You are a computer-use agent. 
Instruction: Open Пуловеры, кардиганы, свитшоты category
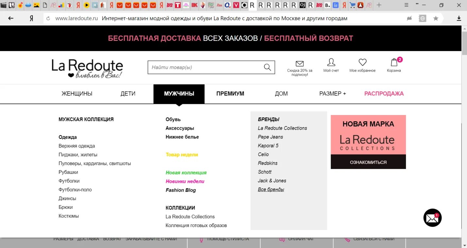[95, 164]
